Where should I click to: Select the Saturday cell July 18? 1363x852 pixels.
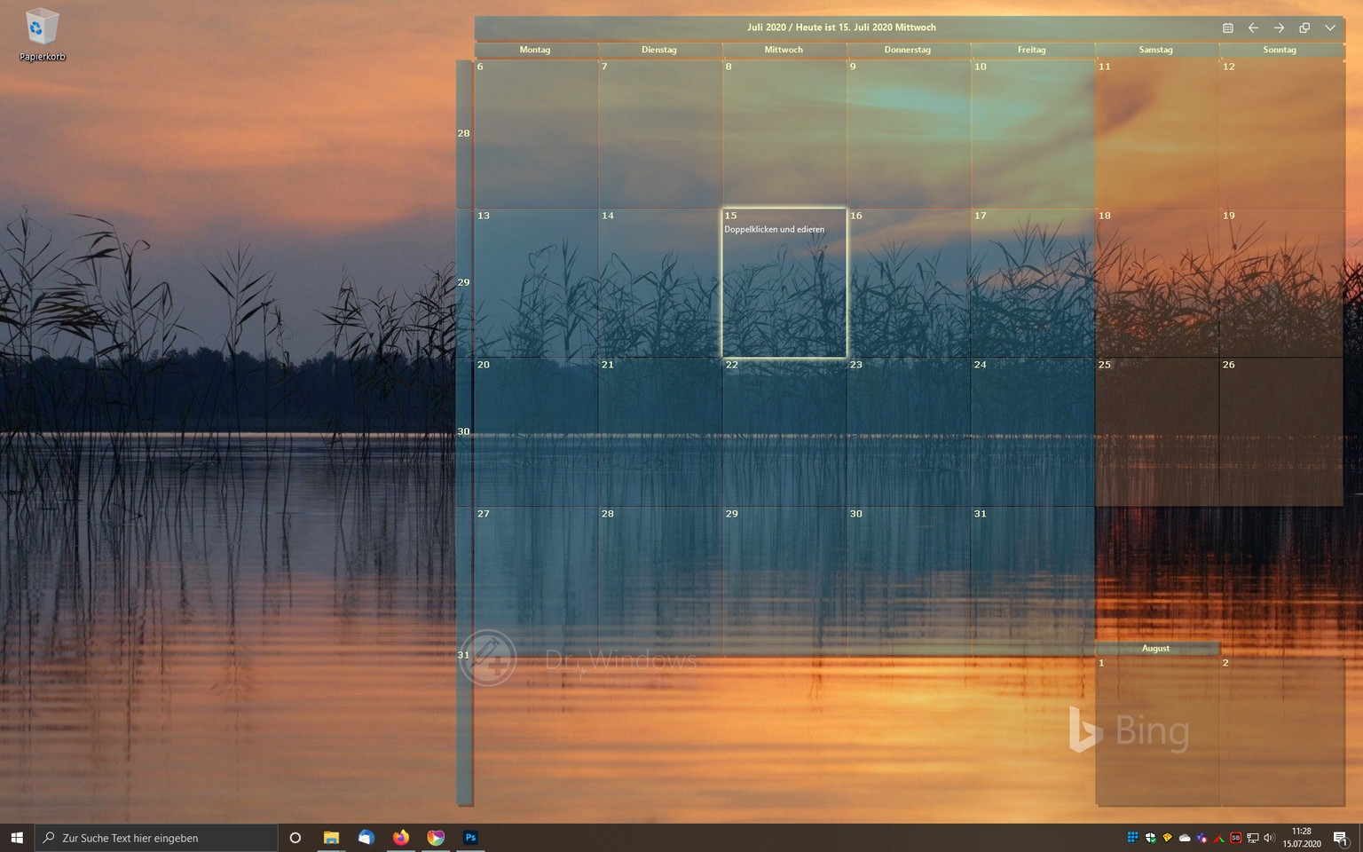click(x=1157, y=283)
